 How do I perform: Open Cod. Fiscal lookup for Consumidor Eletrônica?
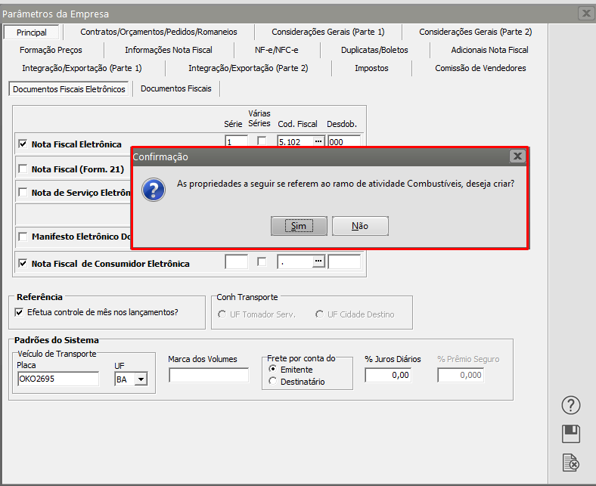(x=318, y=262)
